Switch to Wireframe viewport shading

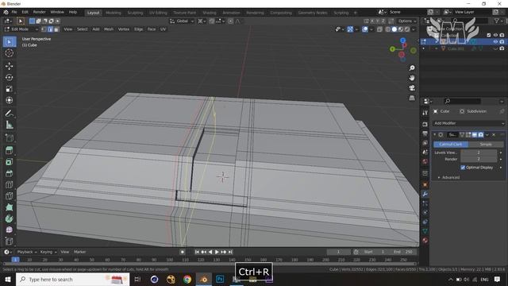tap(388, 29)
